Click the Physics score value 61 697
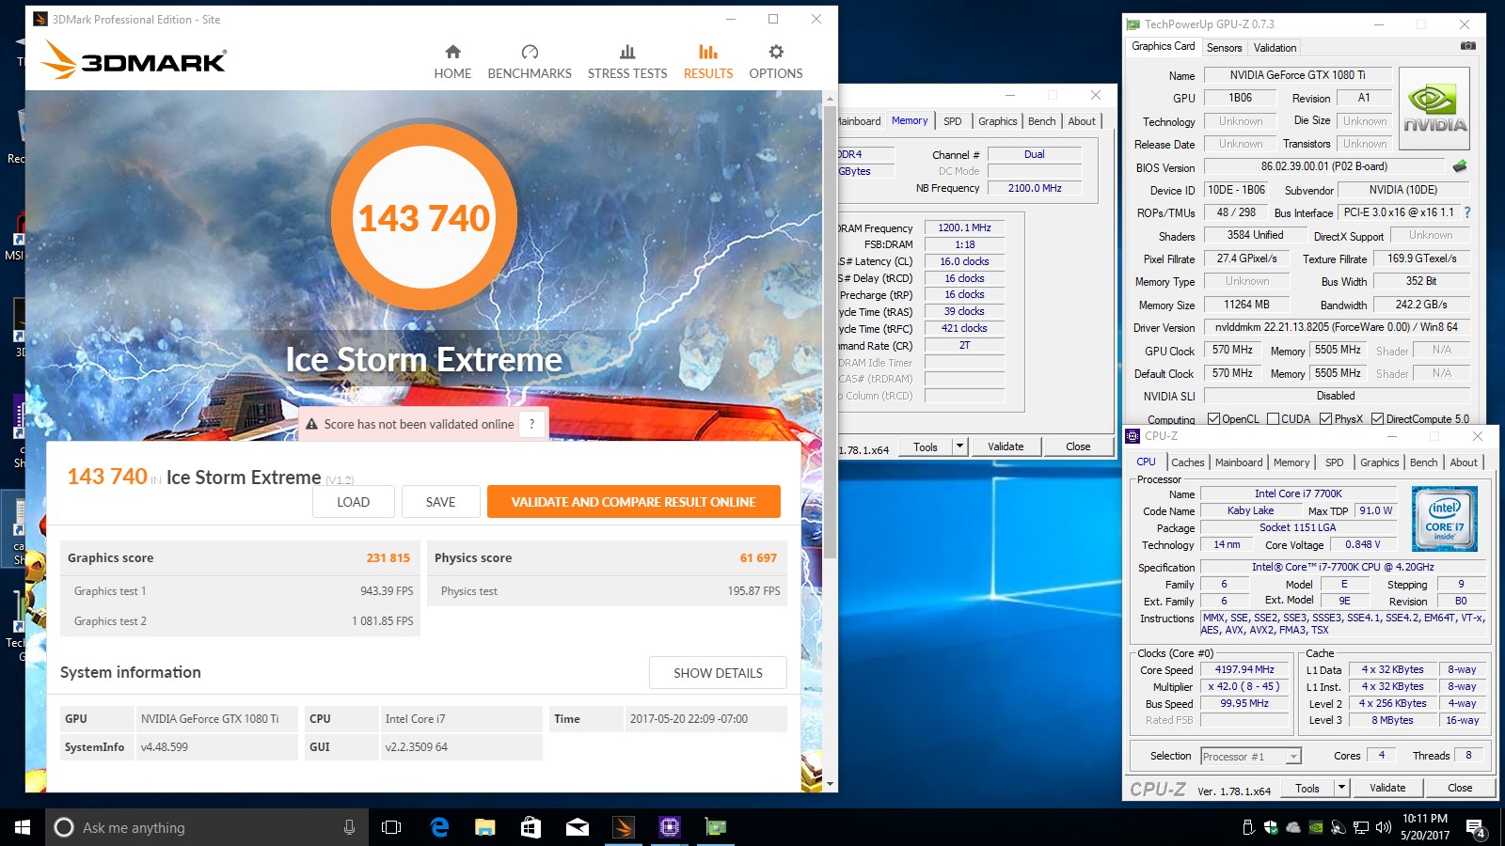 pyautogui.click(x=758, y=557)
